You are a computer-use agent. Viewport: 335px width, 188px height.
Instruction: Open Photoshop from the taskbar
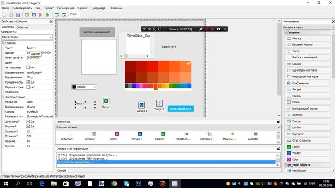[138, 183]
